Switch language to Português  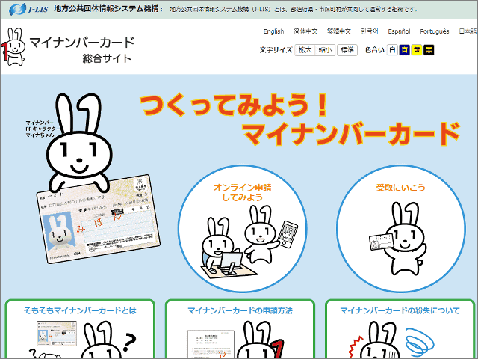435,32
